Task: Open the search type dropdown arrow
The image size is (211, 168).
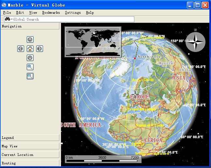Action: click(12, 19)
